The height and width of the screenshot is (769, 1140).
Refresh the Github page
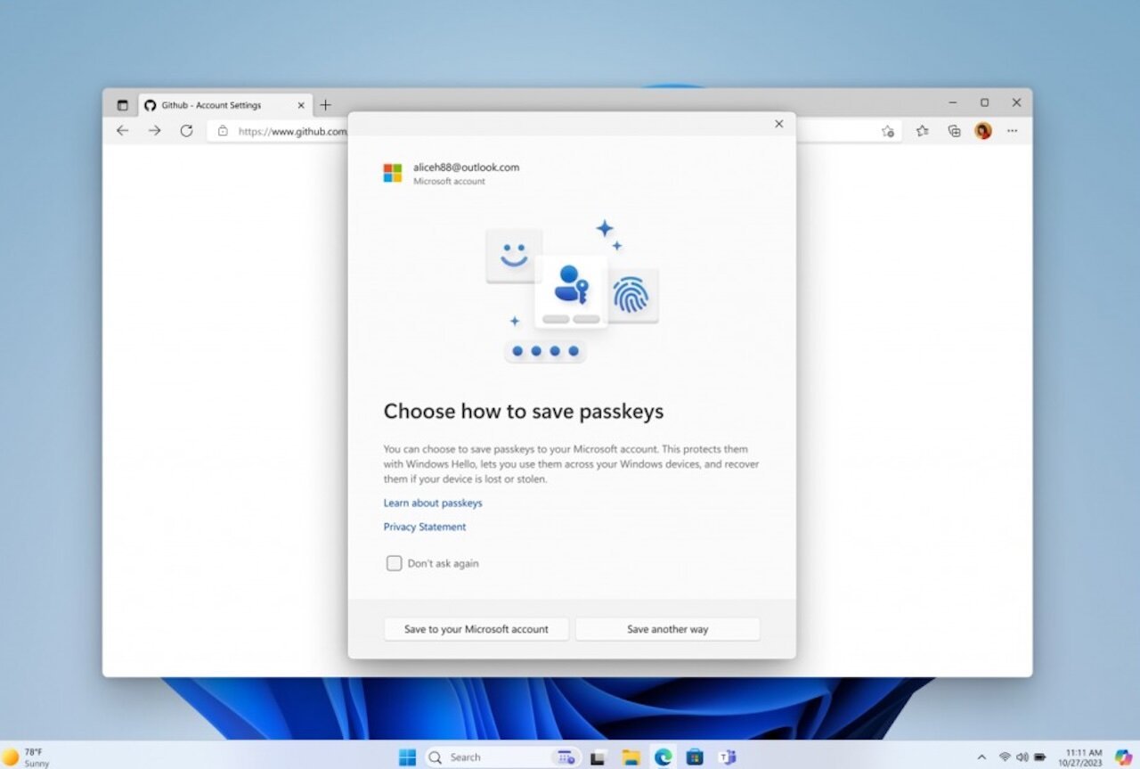(186, 131)
